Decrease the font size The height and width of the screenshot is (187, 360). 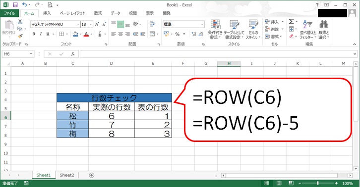[x=104, y=24]
